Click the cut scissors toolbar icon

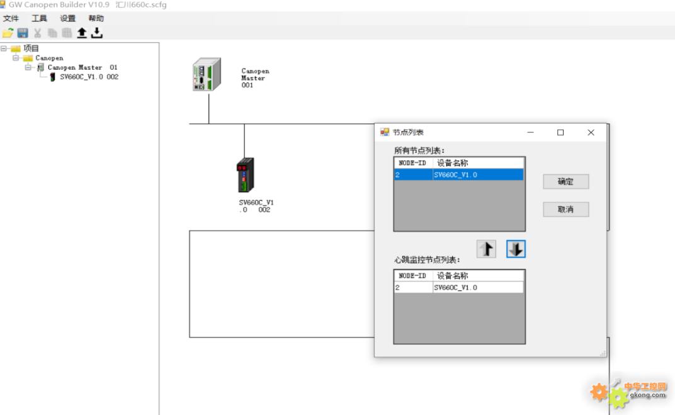click(x=37, y=33)
